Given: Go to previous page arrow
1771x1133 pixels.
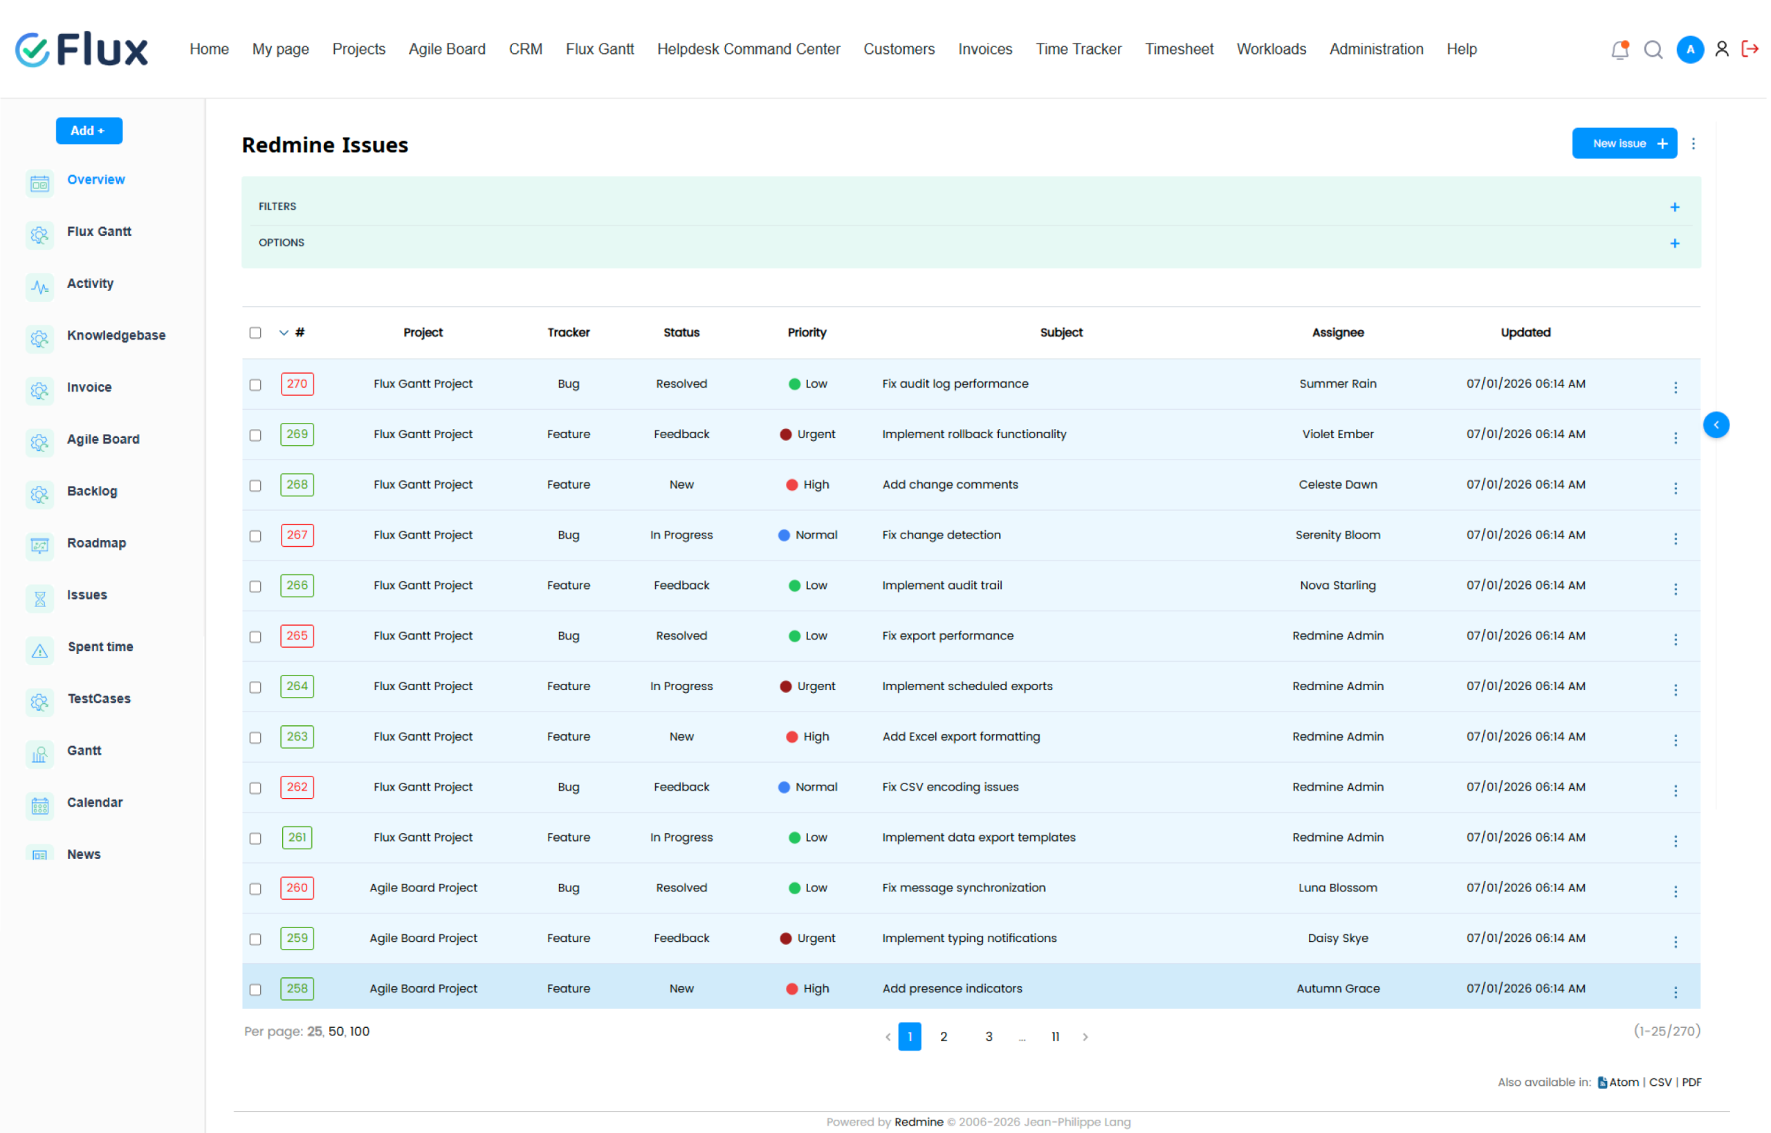Looking at the screenshot, I should [x=888, y=1037].
